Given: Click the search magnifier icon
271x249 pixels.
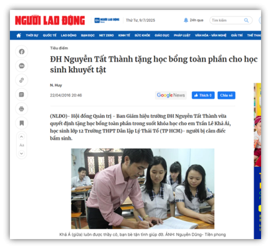Looking at the screenshot, I should pyautogui.click(x=246, y=21).
